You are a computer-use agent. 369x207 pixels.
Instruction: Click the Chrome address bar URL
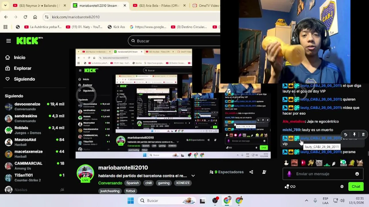pos(76,17)
